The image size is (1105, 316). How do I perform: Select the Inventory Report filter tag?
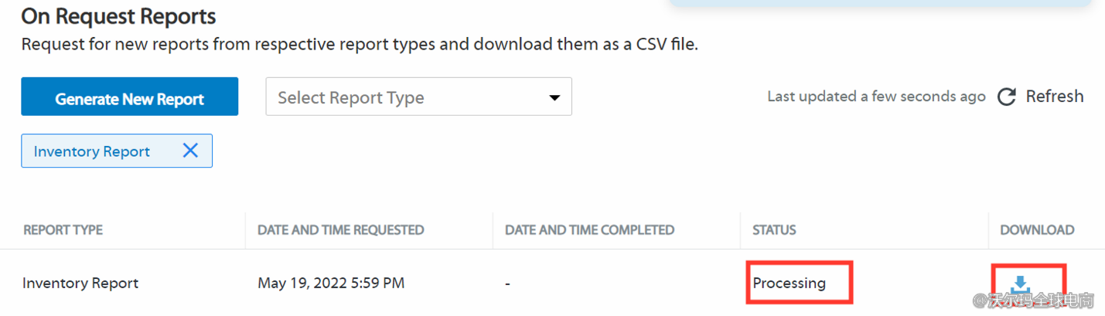point(92,151)
